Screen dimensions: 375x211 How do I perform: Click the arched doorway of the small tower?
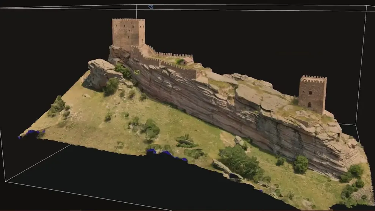point(309,105)
